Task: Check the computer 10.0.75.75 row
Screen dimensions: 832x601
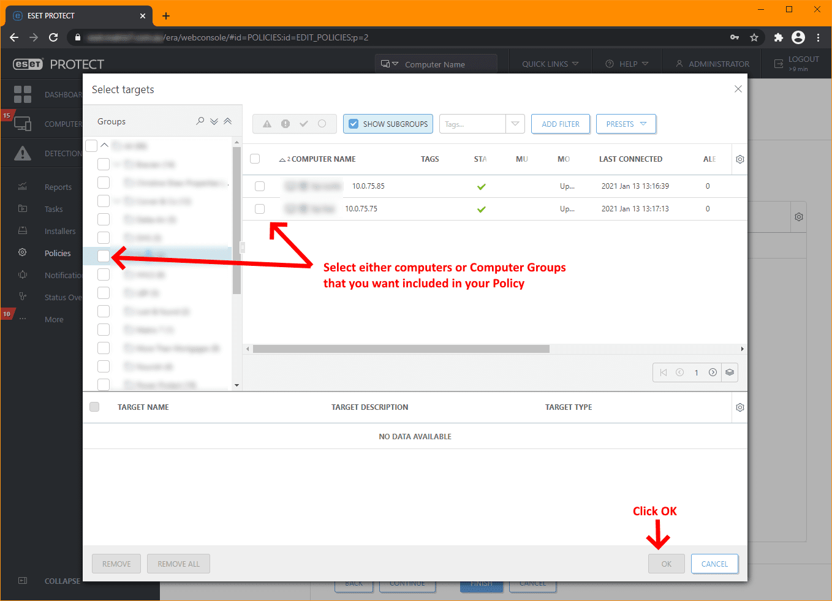Action: tap(260, 209)
